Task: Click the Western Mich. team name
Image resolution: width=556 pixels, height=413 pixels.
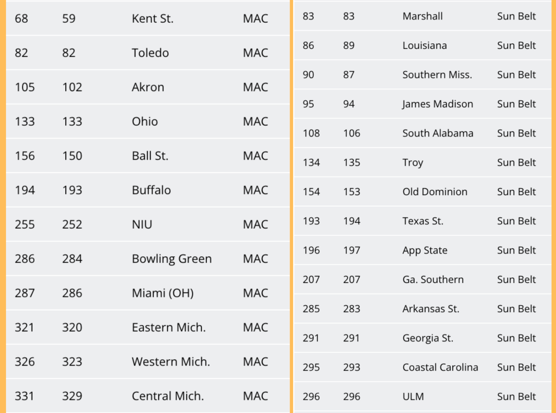Action: (x=170, y=362)
